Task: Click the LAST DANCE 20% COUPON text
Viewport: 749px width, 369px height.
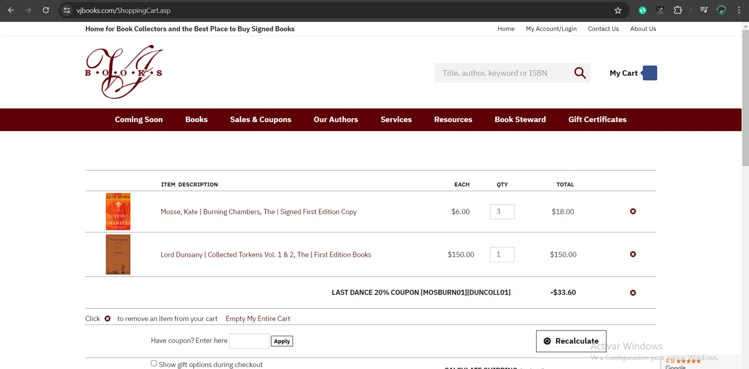Action: point(421,293)
